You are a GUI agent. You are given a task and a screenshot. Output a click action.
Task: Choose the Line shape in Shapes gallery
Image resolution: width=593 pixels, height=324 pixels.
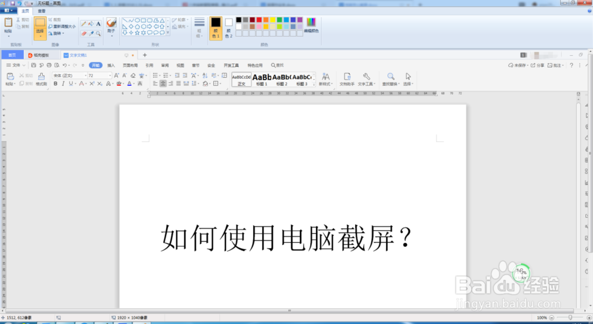click(x=125, y=20)
